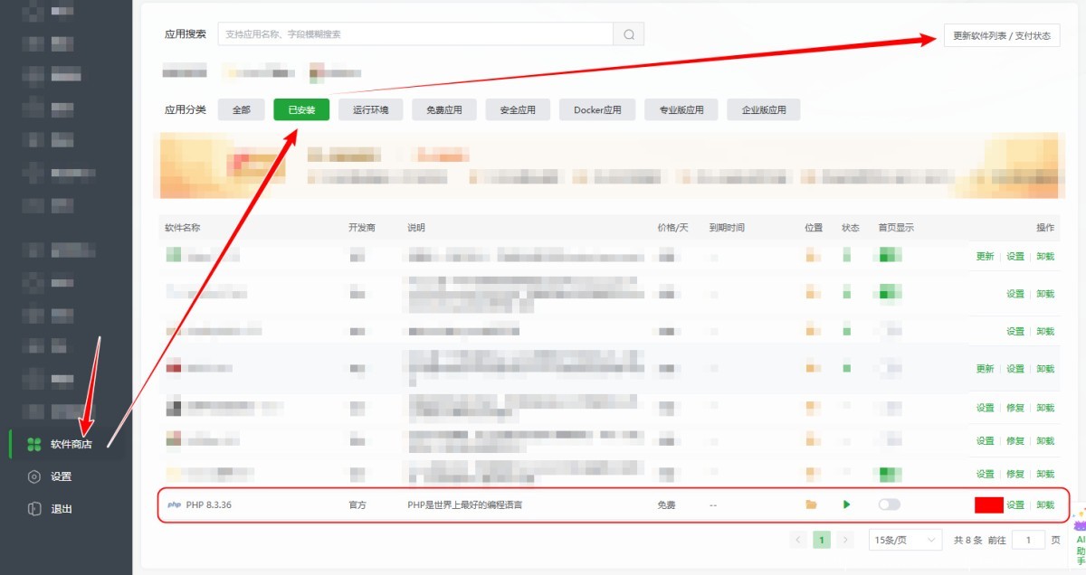Go to the next page arrow

[x=845, y=540]
